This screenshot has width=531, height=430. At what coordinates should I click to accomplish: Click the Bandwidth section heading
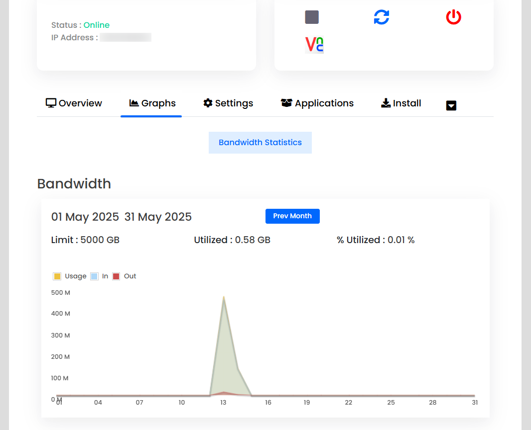(x=74, y=184)
